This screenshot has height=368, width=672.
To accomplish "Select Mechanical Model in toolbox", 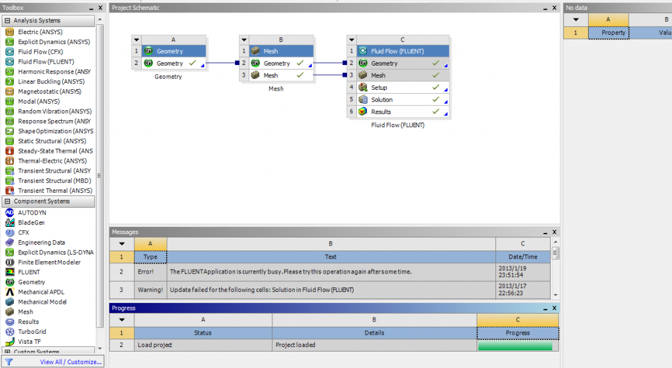I will 42,302.
